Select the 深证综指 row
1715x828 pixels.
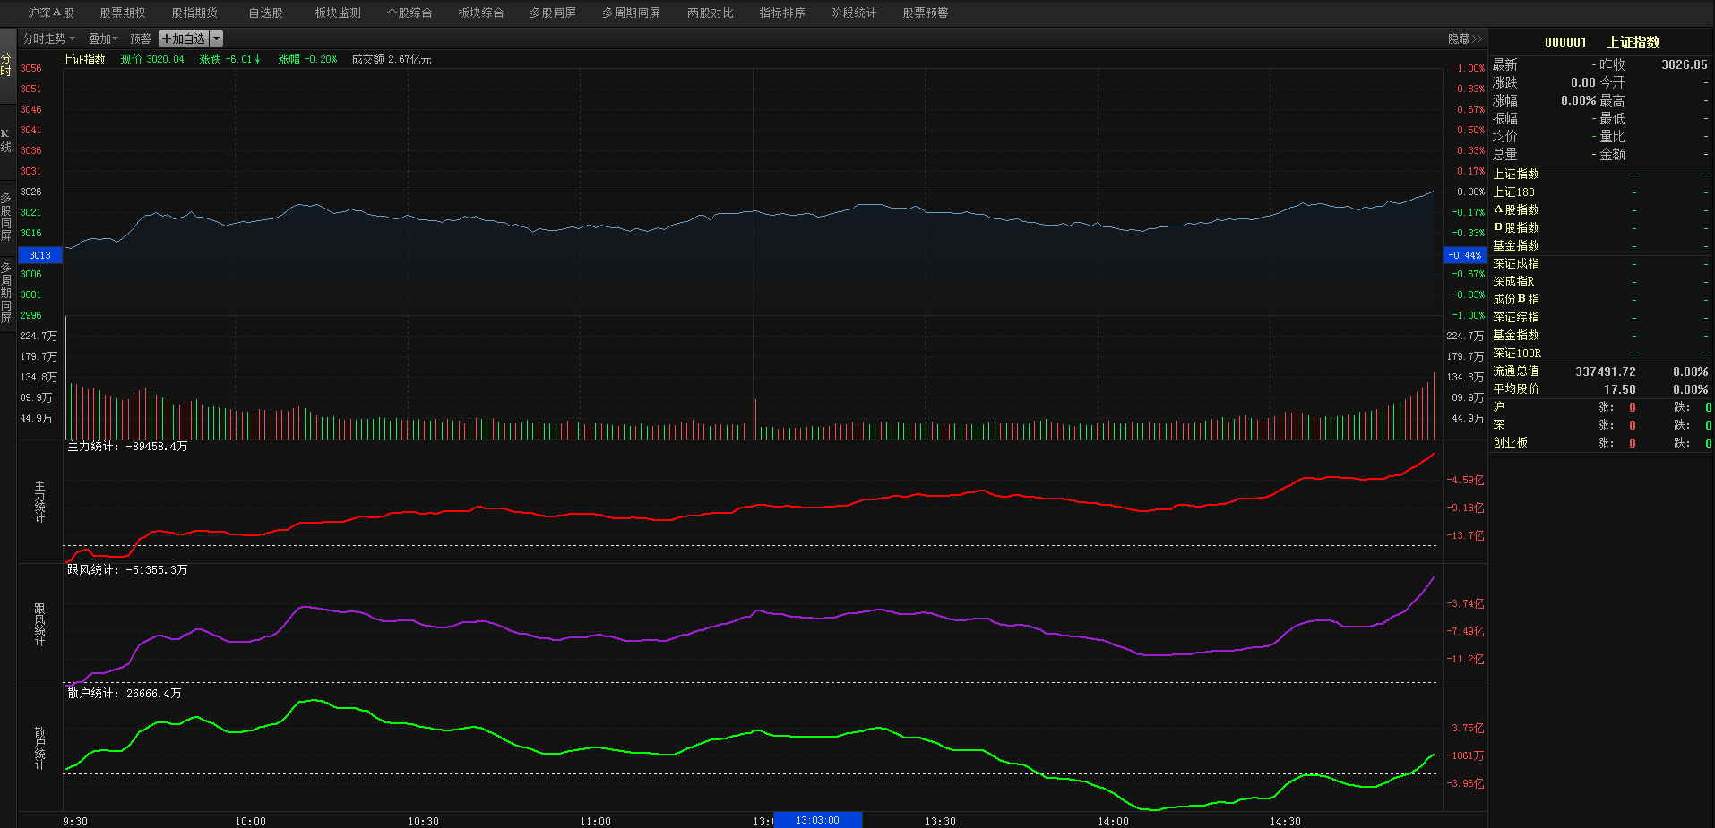coord(1600,317)
